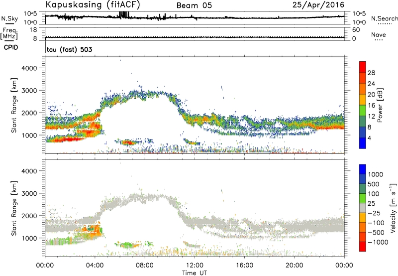Click the 08:00 time tick label
Screen dimensions: 398x276
(145, 266)
